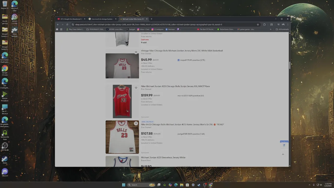Expand the hidden bookmarks overflow chevron
Screen dimensions: 334x188
pos(270,29)
